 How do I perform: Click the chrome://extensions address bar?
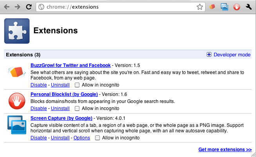117,7
